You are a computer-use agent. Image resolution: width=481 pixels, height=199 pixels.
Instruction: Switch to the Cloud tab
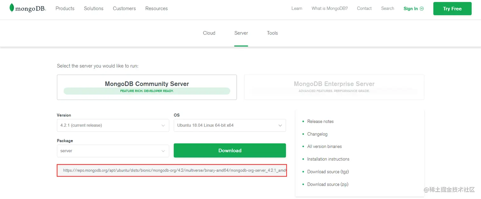pyautogui.click(x=209, y=33)
